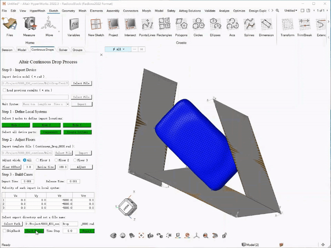Switch to the Solver panel tab
The image size is (331, 248).
63,50
